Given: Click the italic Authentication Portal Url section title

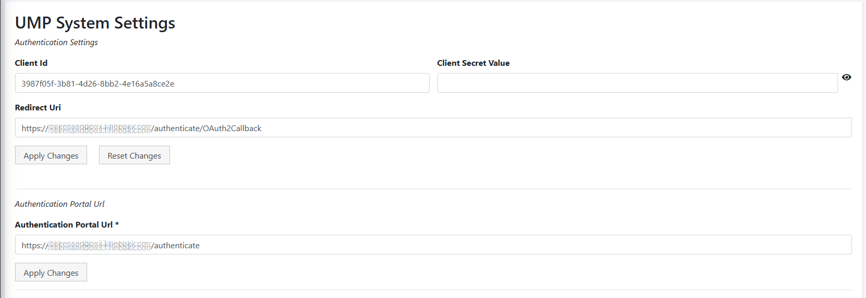Looking at the screenshot, I should [60, 204].
